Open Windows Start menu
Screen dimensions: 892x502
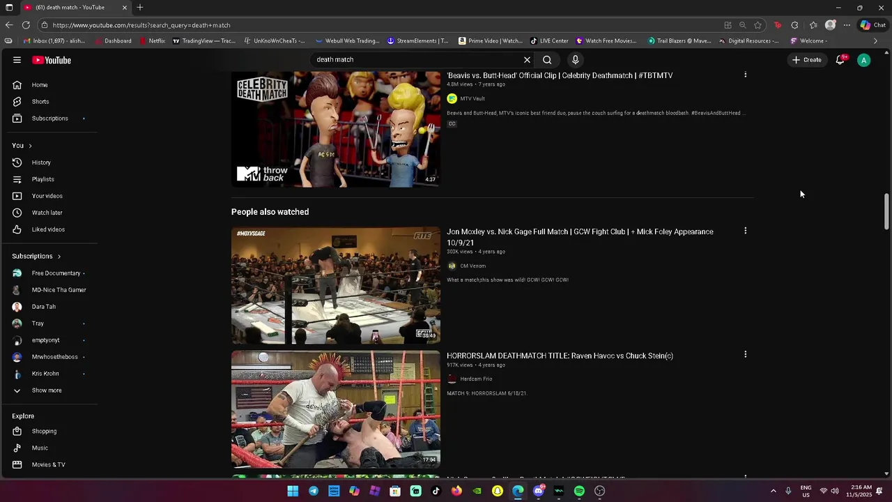[293, 492]
